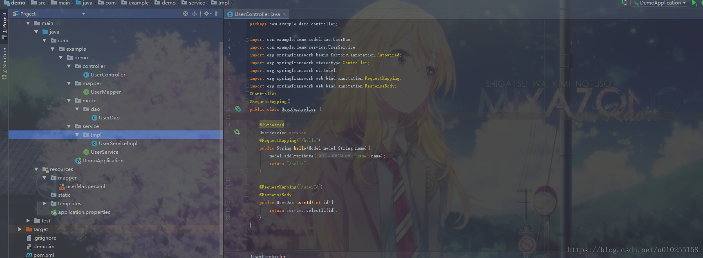Collapse the main folder arrow

(28, 23)
